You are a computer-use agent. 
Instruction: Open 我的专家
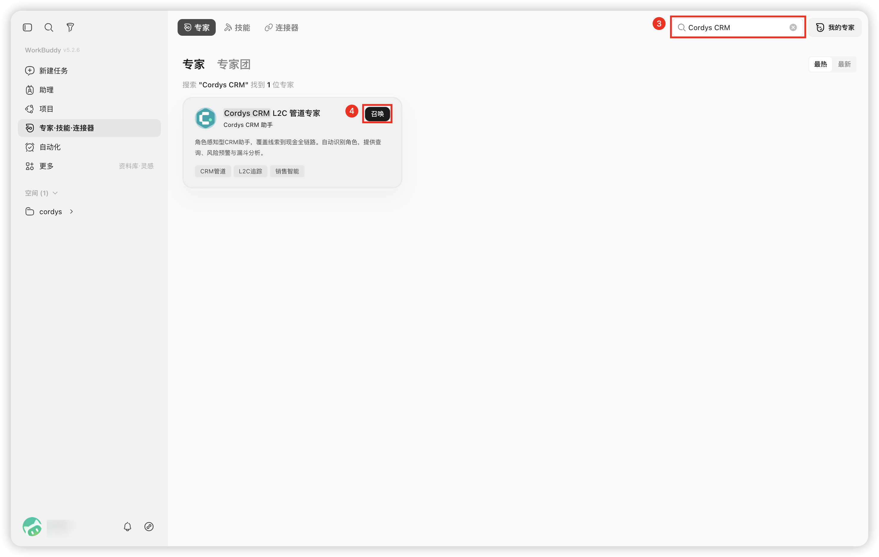pos(835,27)
